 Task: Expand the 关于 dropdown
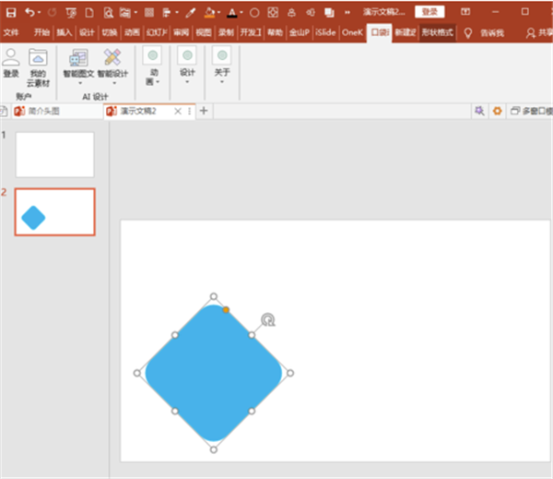tap(222, 67)
